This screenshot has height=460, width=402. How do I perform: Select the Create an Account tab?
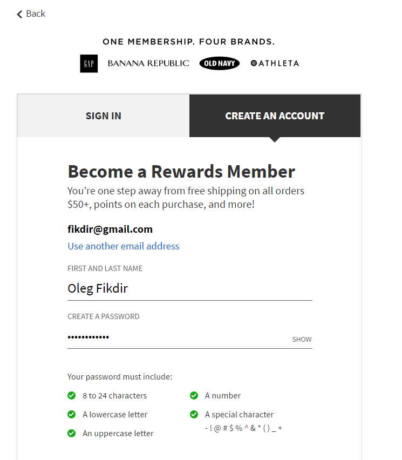[x=275, y=116]
